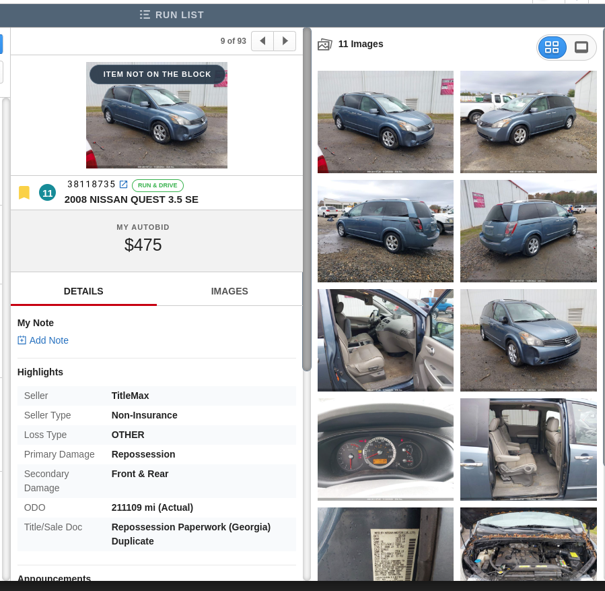
Task: Click the Run List menu icon
Action: pyautogui.click(x=145, y=15)
